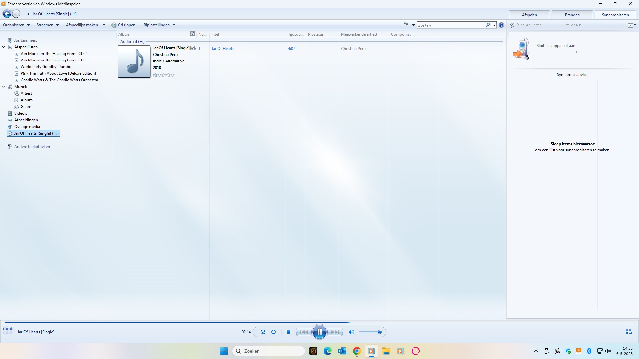Click the blue back navigation arrow
This screenshot has width=639, height=359.
[x=7, y=14]
